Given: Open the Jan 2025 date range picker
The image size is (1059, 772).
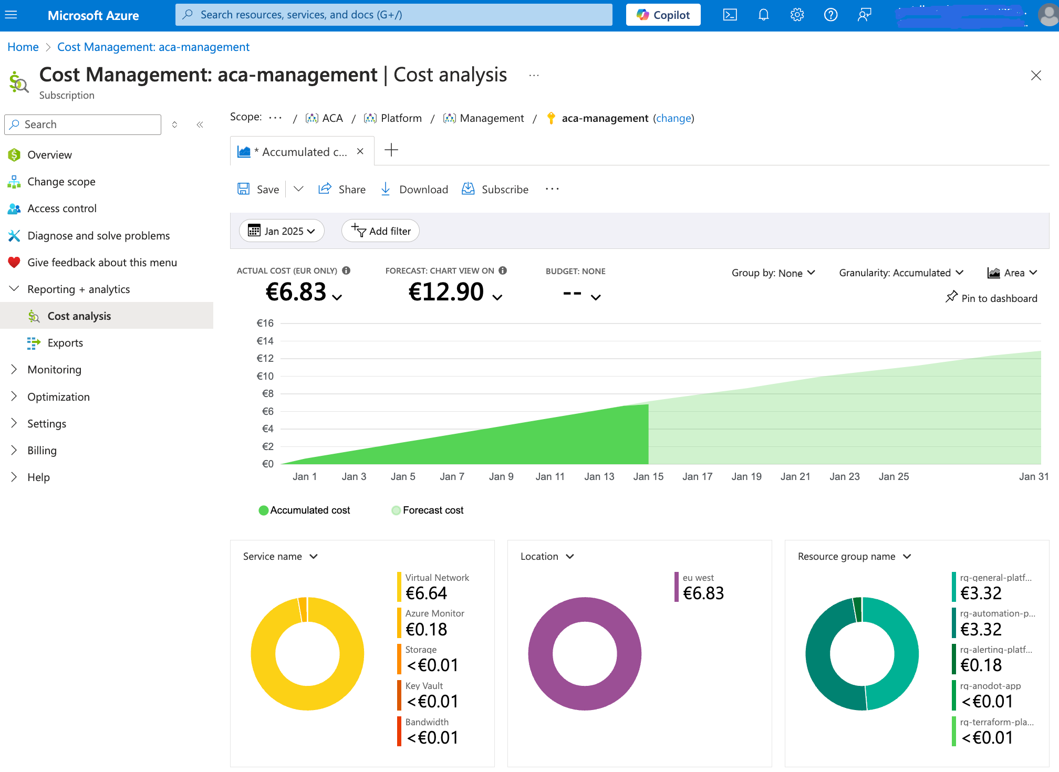Looking at the screenshot, I should click(282, 231).
